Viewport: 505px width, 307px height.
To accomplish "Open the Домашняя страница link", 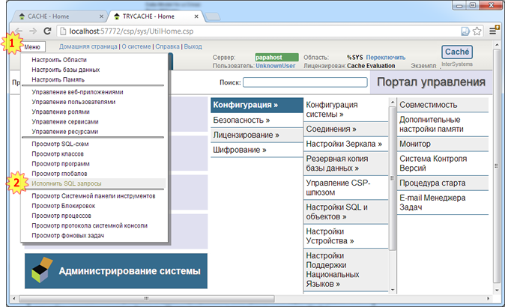I will [x=88, y=46].
